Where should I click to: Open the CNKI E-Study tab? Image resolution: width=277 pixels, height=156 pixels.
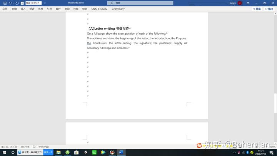99,9
